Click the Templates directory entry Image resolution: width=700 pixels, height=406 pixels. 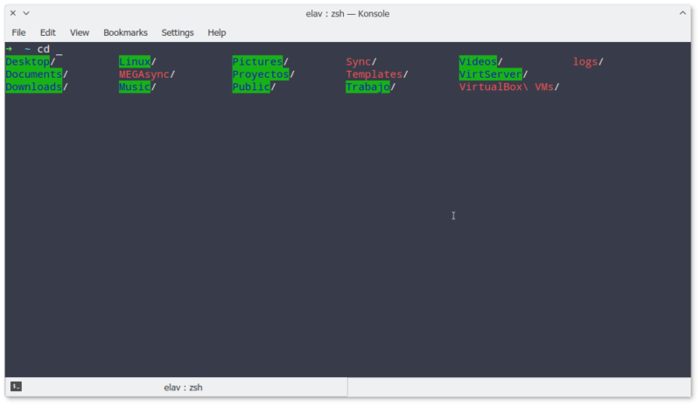(x=377, y=74)
